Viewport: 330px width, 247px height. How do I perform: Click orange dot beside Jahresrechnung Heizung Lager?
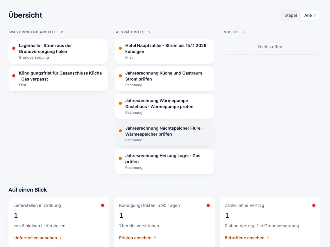120,158
